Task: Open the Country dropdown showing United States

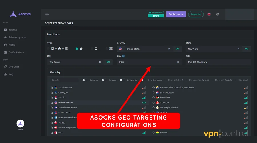Action: pyautogui.click(x=144, y=49)
